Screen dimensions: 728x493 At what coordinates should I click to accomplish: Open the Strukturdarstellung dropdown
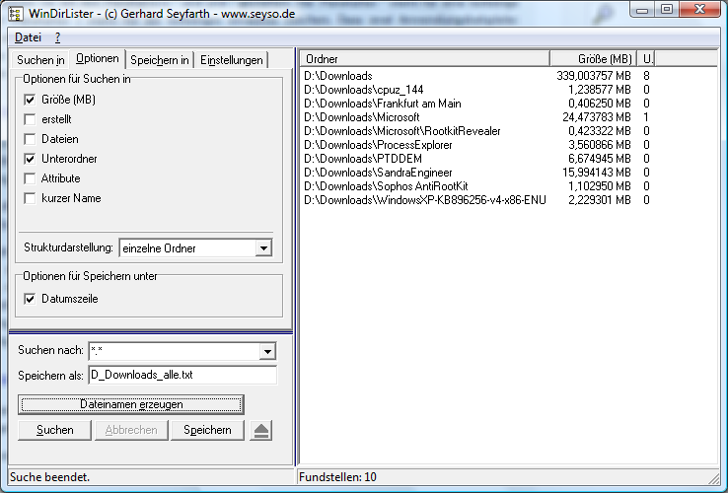263,247
